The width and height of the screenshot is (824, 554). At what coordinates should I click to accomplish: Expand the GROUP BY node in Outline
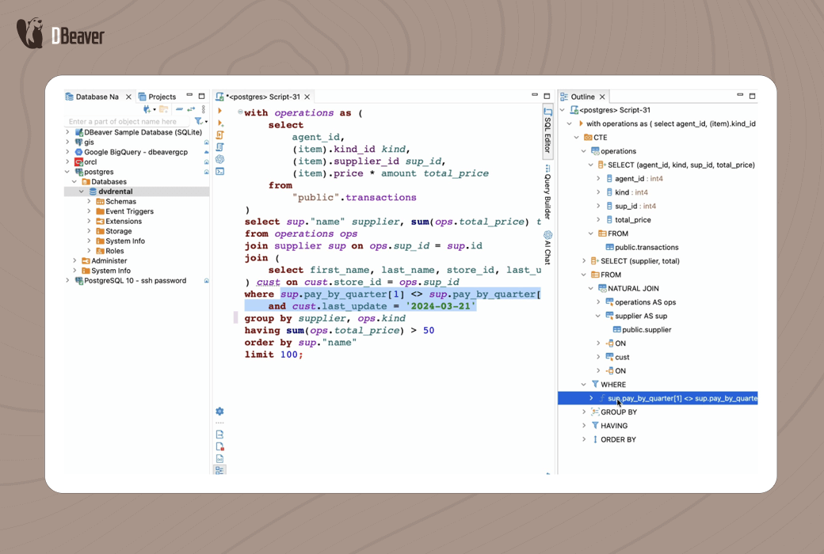coord(584,412)
